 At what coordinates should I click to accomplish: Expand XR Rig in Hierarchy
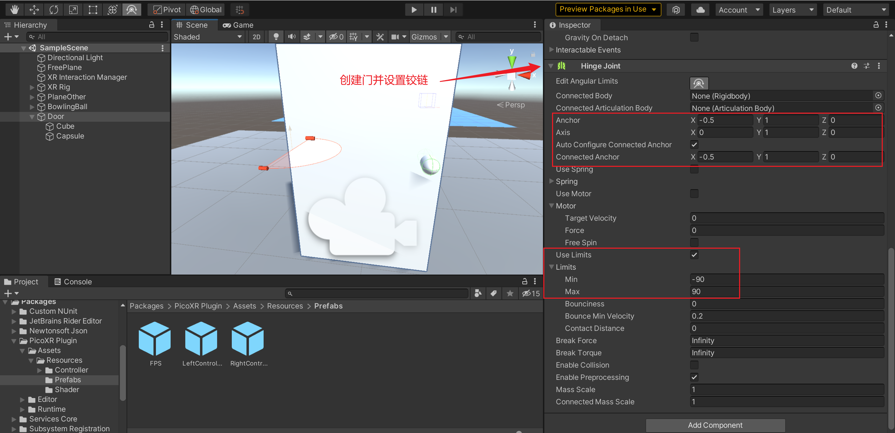coord(32,87)
